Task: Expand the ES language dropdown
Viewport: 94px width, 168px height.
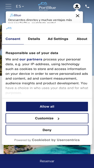Action: [x=20, y=7]
